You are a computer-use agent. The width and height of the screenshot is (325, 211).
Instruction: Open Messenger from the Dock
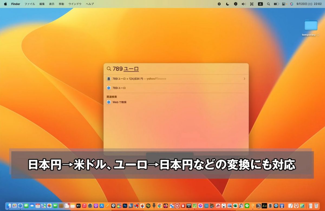click(200, 206)
